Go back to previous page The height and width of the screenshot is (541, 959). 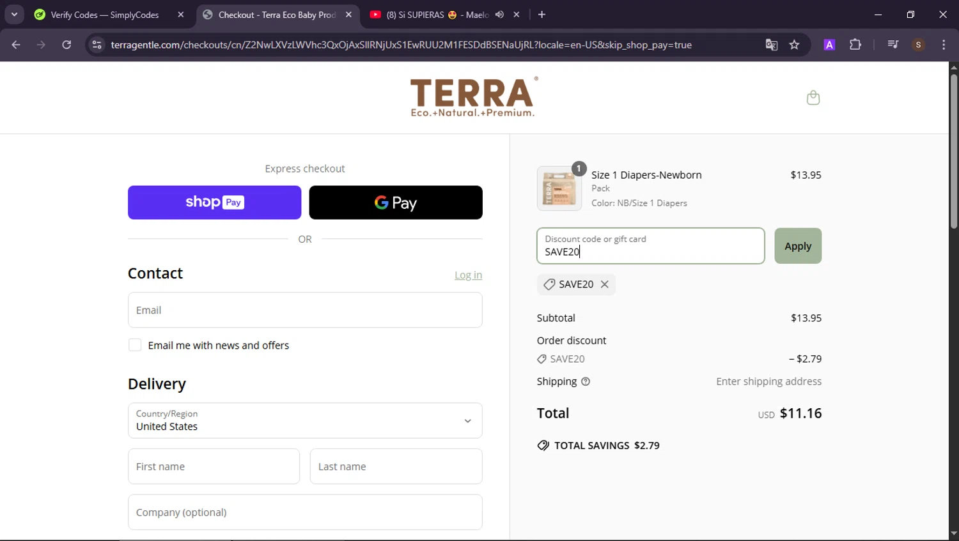click(x=16, y=45)
